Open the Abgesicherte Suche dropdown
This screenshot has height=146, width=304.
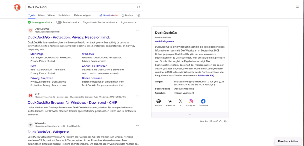click(100, 22)
